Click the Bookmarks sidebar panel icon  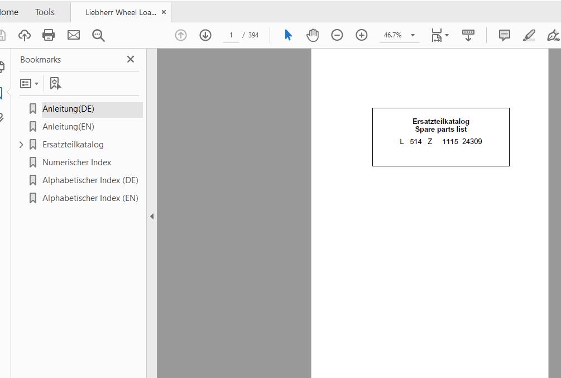coord(1,93)
